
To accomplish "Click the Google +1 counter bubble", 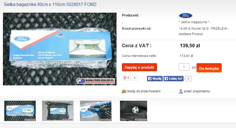I will click(134, 78).
